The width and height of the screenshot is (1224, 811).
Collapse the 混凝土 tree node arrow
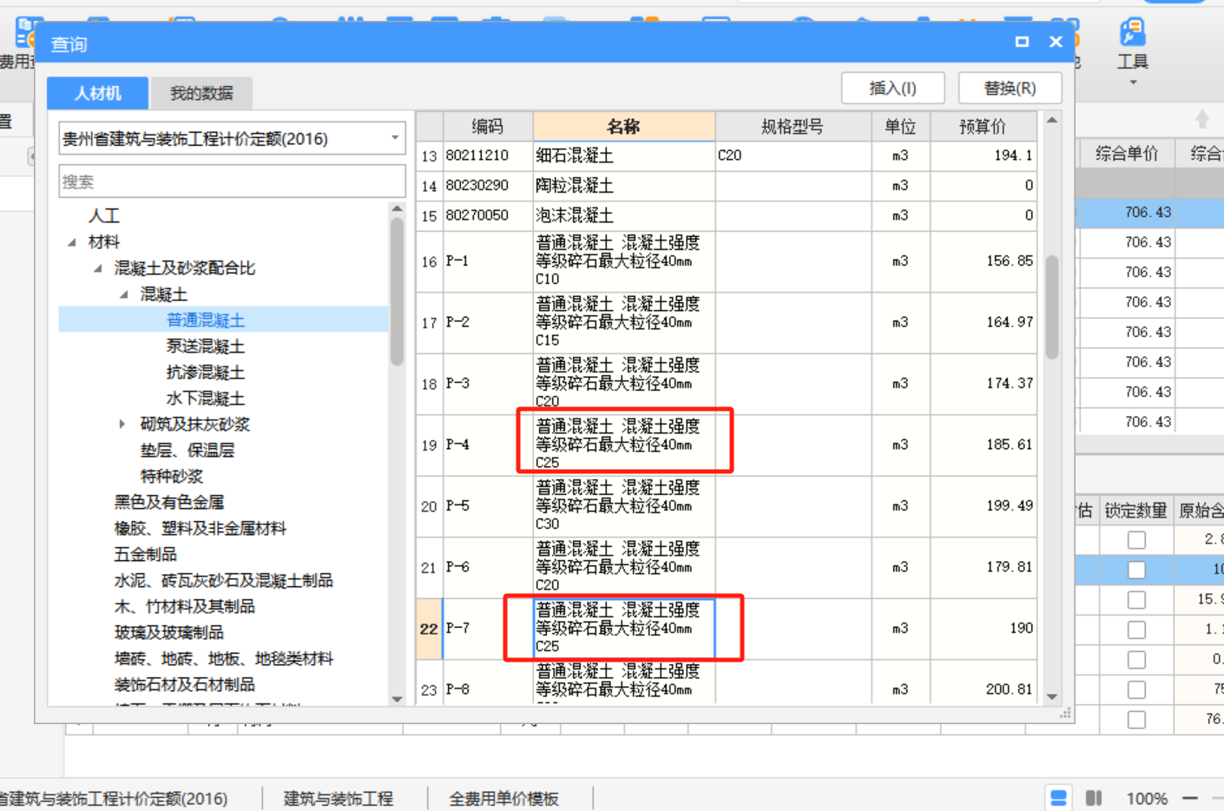tap(124, 294)
